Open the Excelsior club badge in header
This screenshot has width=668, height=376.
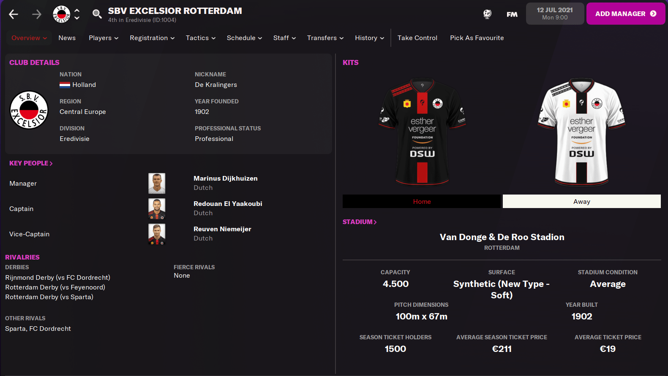point(61,14)
